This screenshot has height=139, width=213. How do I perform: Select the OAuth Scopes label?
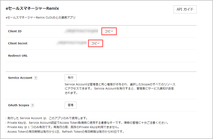point(18,105)
